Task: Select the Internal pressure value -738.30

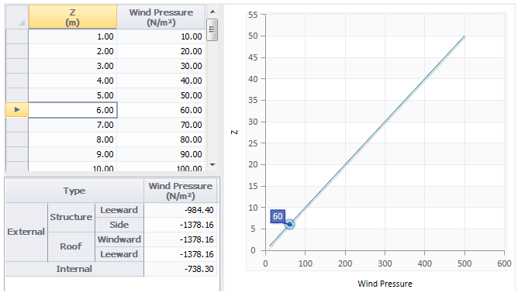Action: (181, 269)
